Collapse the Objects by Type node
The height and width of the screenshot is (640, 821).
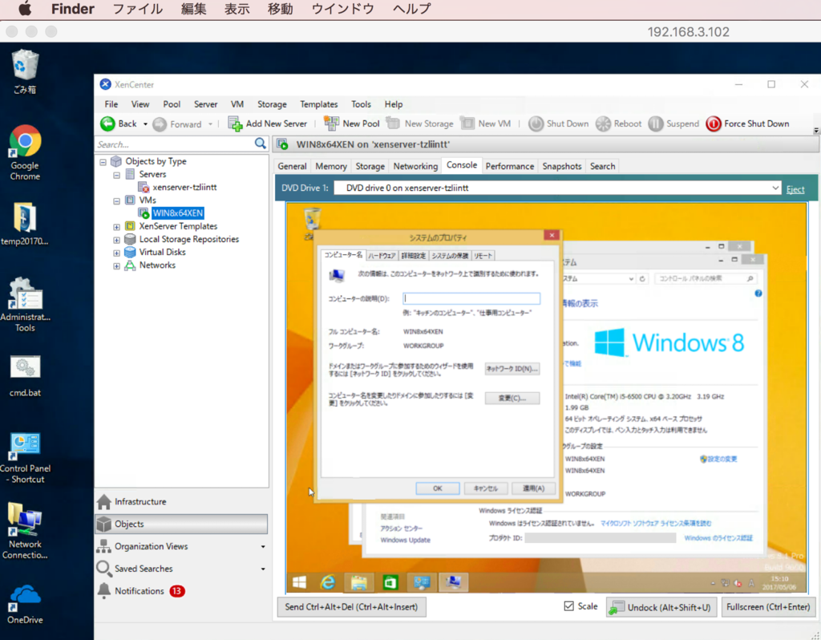pos(103,162)
